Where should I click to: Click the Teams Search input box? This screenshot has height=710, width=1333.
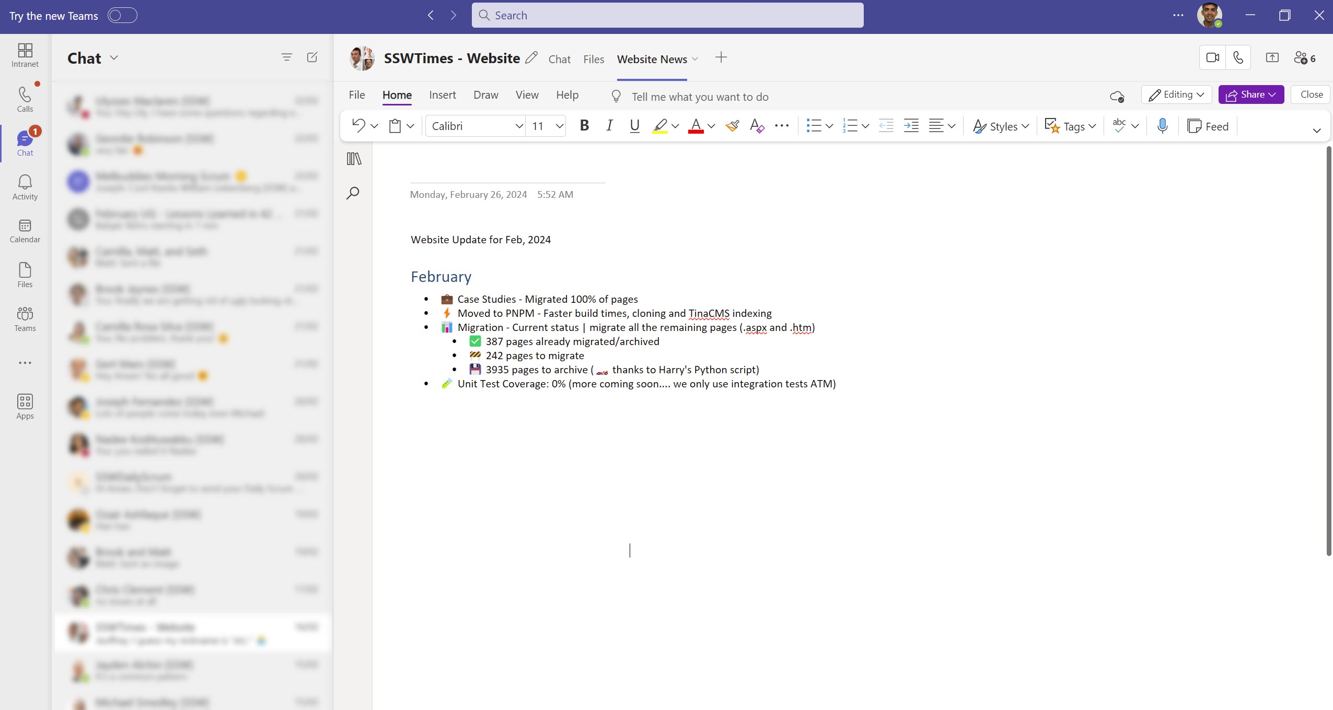(x=667, y=16)
